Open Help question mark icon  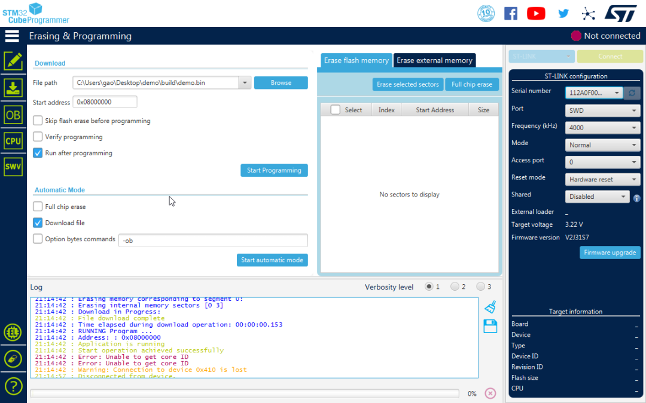point(13,386)
